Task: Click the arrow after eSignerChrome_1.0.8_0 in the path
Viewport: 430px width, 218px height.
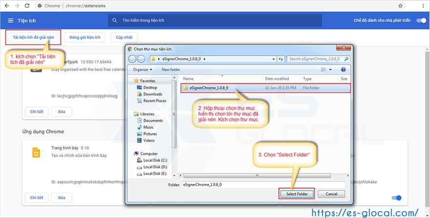Action: tap(204, 59)
